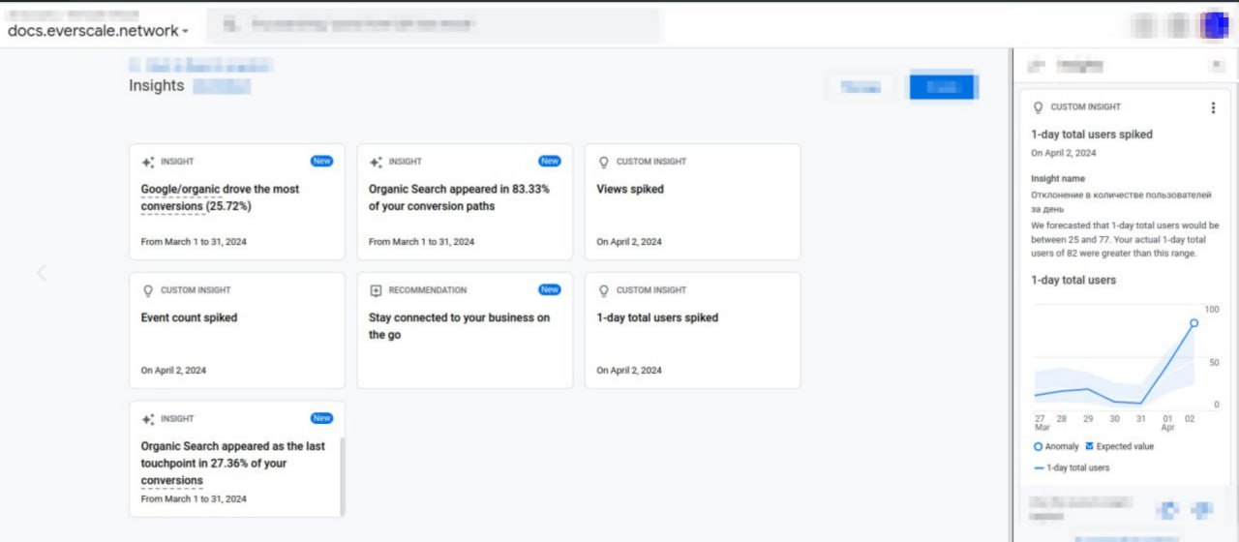Click sparkle icon on last touchpoint insight card
This screenshot has width=1239, height=542.
pyautogui.click(x=147, y=419)
